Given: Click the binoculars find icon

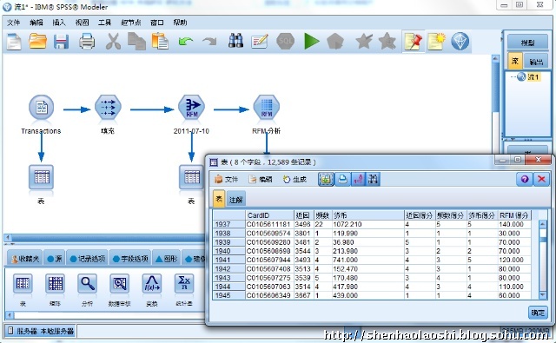Looking at the screenshot, I should (x=235, y=41).
